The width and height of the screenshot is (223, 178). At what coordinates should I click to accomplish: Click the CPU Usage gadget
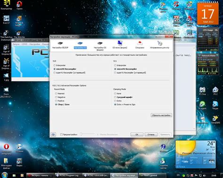point(208,39)
